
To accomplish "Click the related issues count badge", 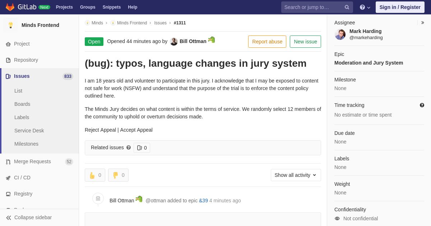I will point(142,148).
